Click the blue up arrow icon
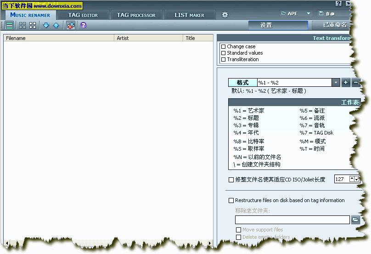Image resolution: width=371 pixels, height=254 pixels. (x=56, y=25)
